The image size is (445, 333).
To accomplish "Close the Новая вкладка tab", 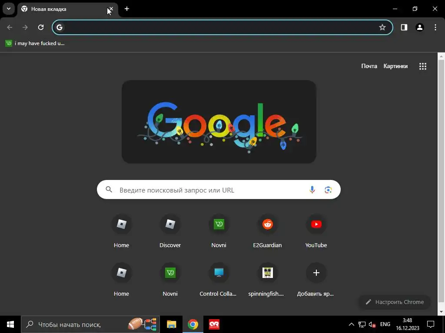I will point(111,9).
